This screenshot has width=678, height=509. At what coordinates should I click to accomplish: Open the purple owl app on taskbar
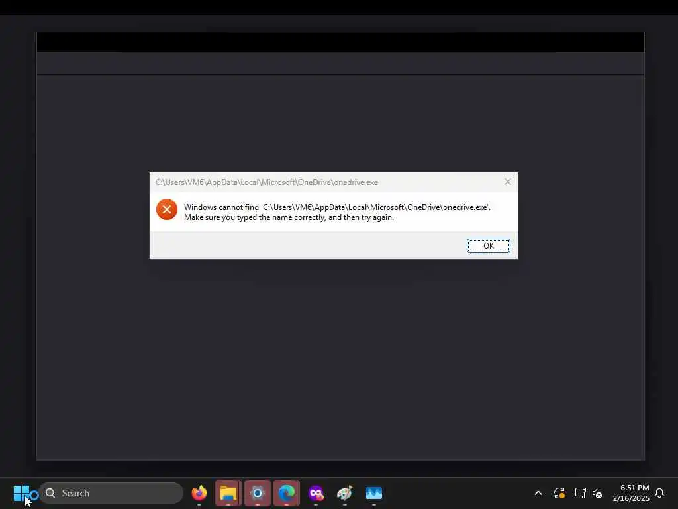(316, 493)
